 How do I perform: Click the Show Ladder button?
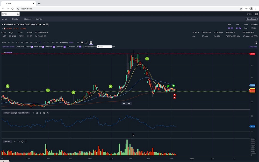point(251,19)
